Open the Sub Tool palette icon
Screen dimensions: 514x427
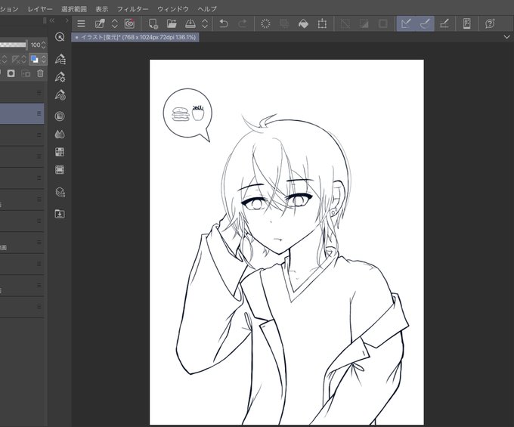pyautogui.click(x=60, y=59)
